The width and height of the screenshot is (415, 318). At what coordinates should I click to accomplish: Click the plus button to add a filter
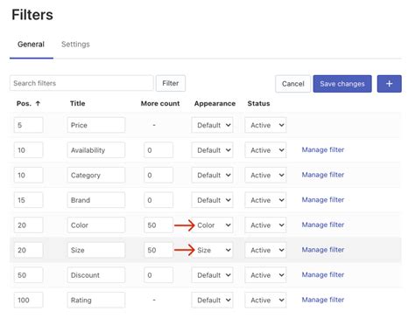pyautogui.click(x=389, y=84)
